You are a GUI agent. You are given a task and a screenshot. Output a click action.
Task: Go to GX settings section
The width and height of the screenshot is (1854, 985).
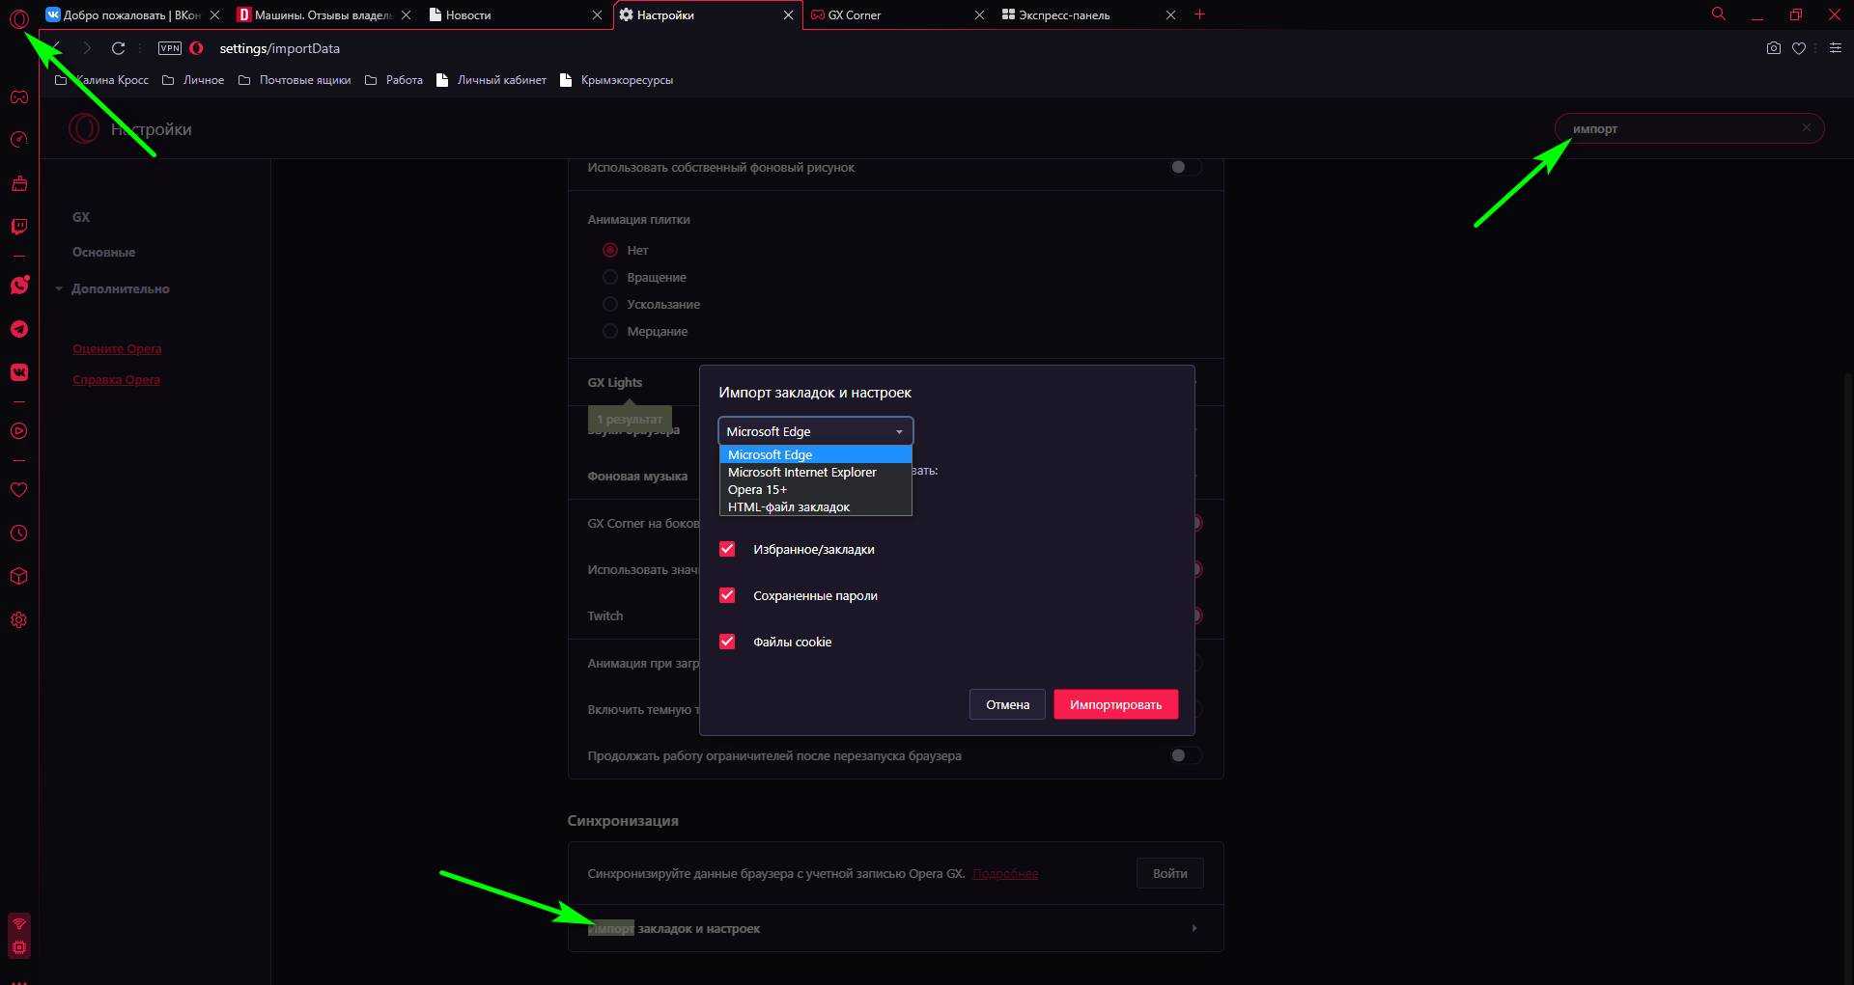pos(81,217)
